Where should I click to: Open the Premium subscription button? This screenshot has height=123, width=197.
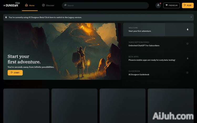pos(171,5)
